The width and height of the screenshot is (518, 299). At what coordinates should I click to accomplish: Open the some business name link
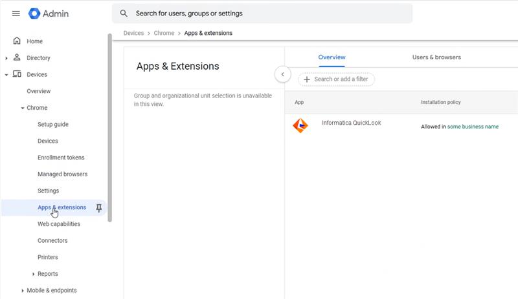473,127
